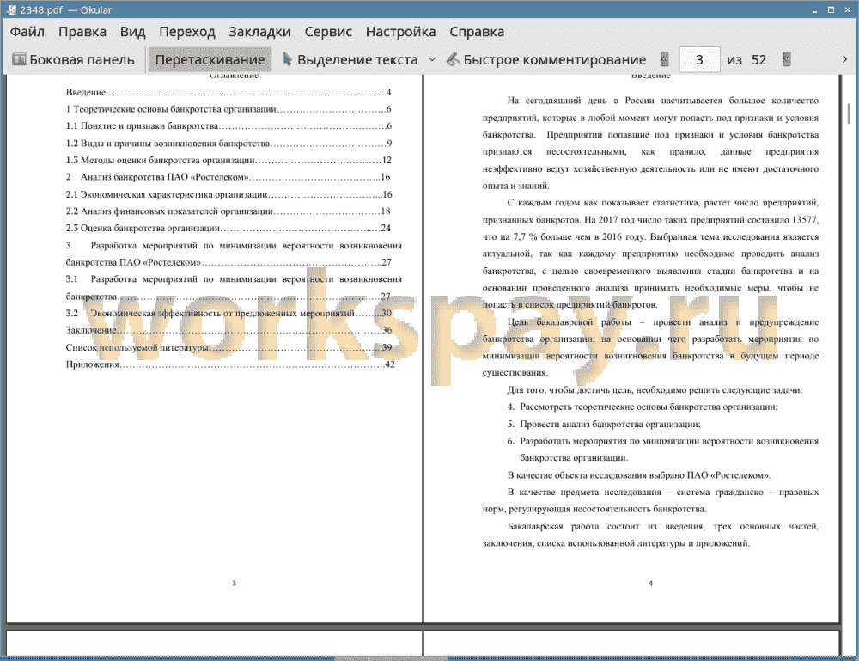Click the sidebar panel icon
This screenshot has height=661, width=859.
point(19,59)
